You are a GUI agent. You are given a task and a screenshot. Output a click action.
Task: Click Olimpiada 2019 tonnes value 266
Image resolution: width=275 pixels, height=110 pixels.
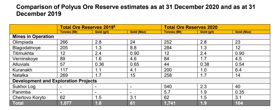point(64,42)
